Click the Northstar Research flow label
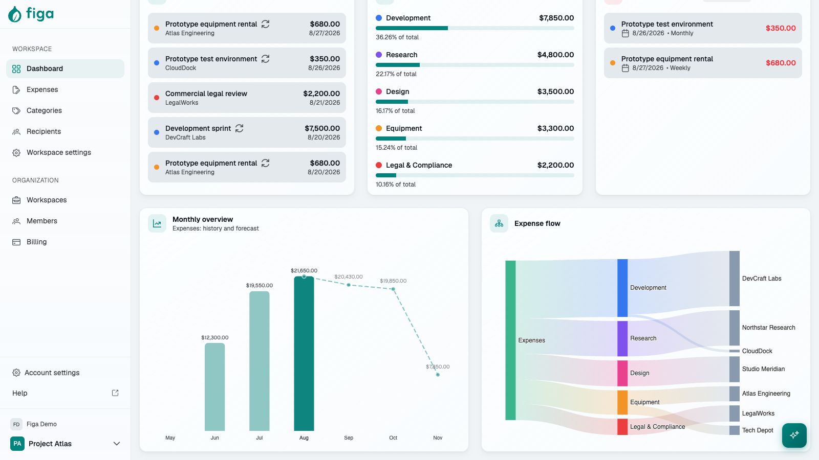819x460 pixels. [x=769, y=328]
